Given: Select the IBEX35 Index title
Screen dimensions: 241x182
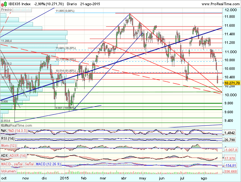Looking at the screenshot, I should coord(19,4).
